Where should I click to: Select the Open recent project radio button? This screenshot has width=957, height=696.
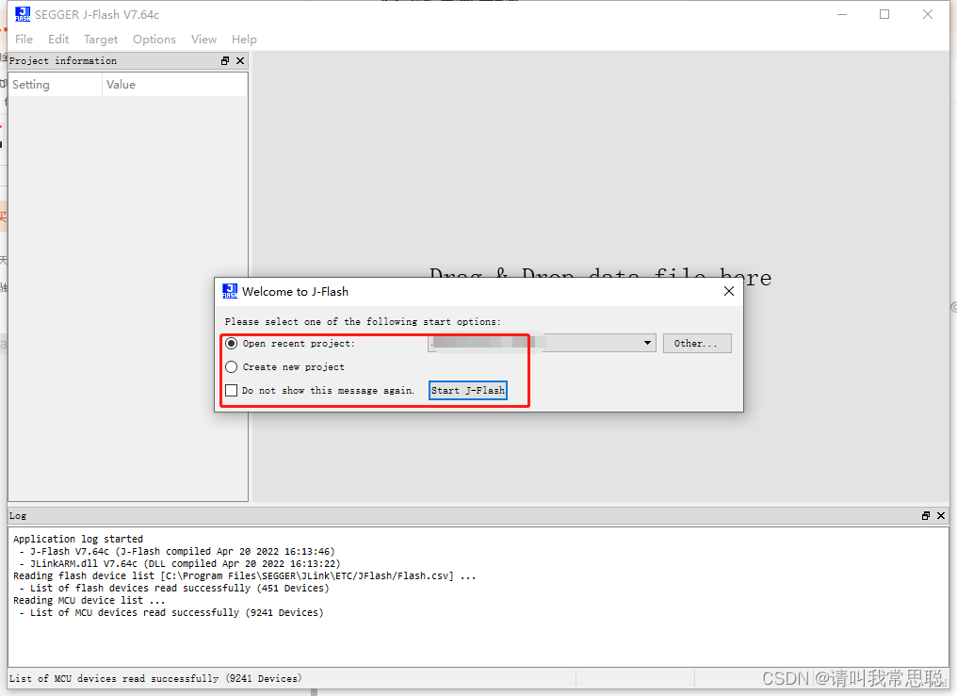pos(232,344)
